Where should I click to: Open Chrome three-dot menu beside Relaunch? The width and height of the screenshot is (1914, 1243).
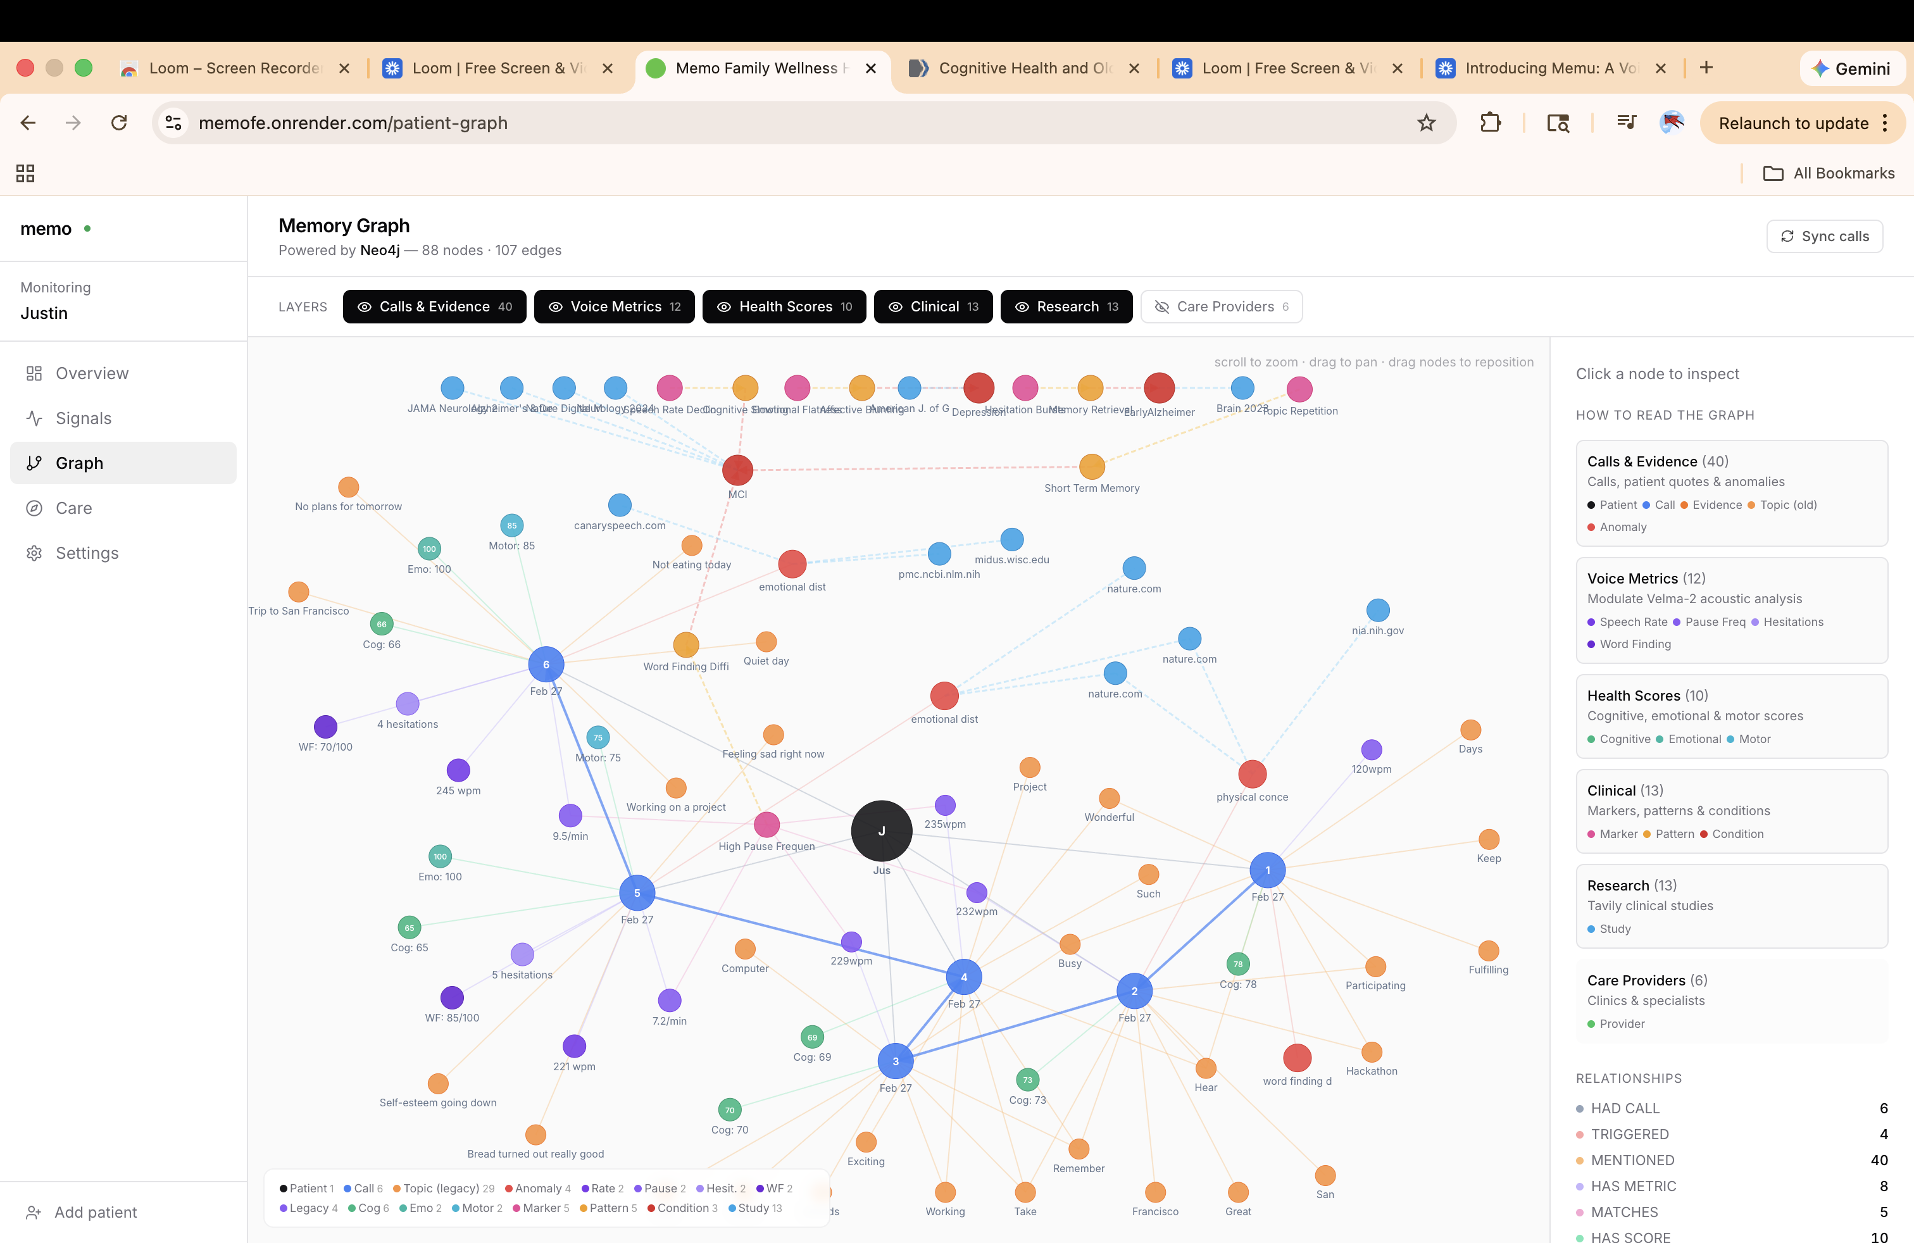pos(1885,123)
